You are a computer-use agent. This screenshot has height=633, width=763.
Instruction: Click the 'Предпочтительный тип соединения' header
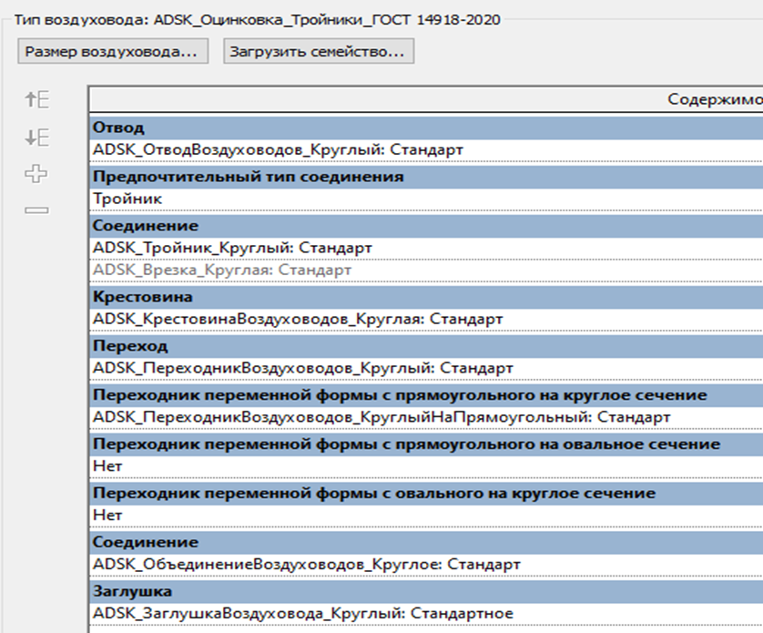pos(426,177)
